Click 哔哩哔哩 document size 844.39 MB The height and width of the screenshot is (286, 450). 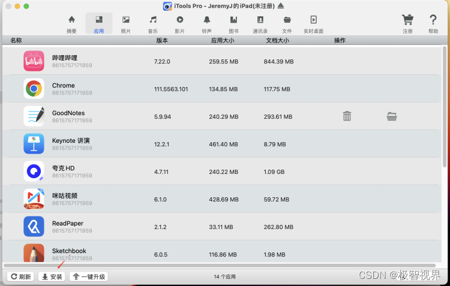tap(278, 62)
